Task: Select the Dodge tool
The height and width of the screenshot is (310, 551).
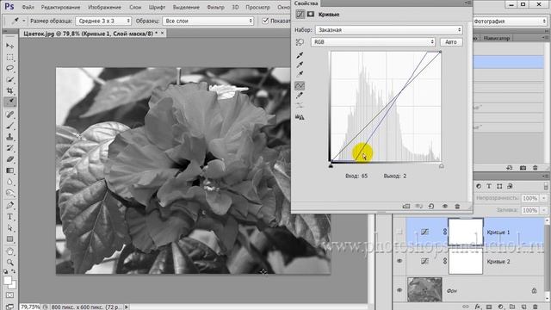Action: pyautogui.click(x=9, y=193)
